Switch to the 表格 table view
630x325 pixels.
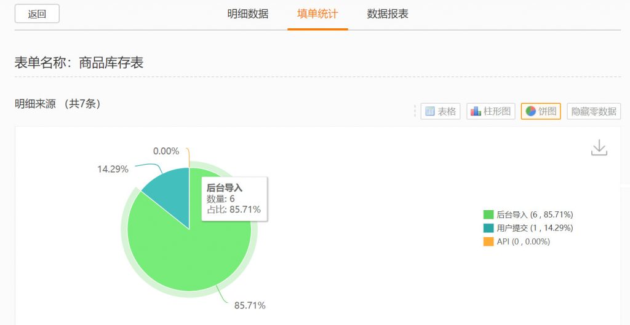[x=441, y=111]
